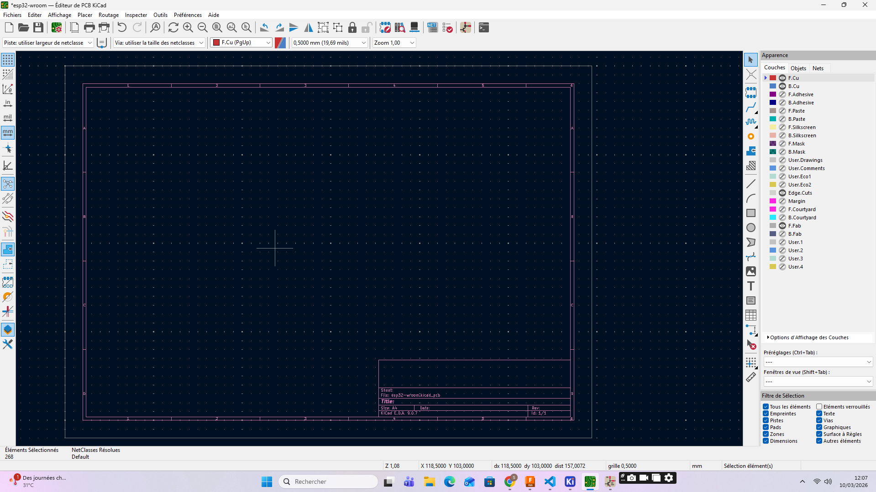Image resolution: width=876 pixels, height=492 pixels.
Task: Toggle F.Cu layer visibility eye
Action: [782, 78]
